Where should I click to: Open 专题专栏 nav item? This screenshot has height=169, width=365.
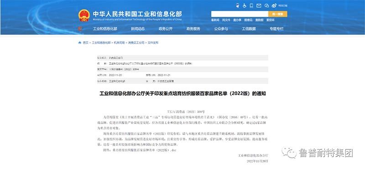pyautogui.click(x=276, y=29)
